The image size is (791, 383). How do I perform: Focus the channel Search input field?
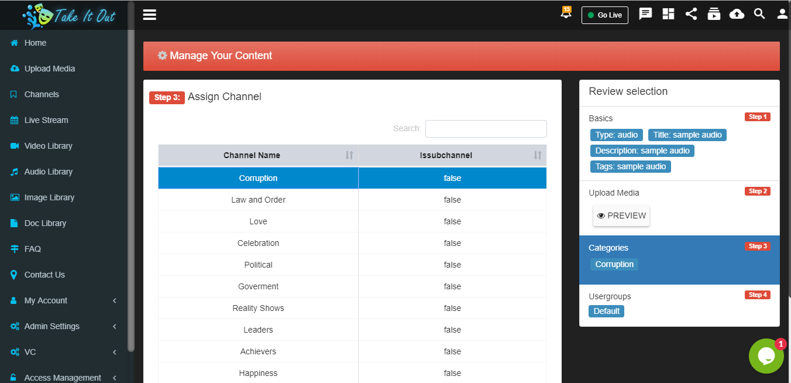click(486, 129)
